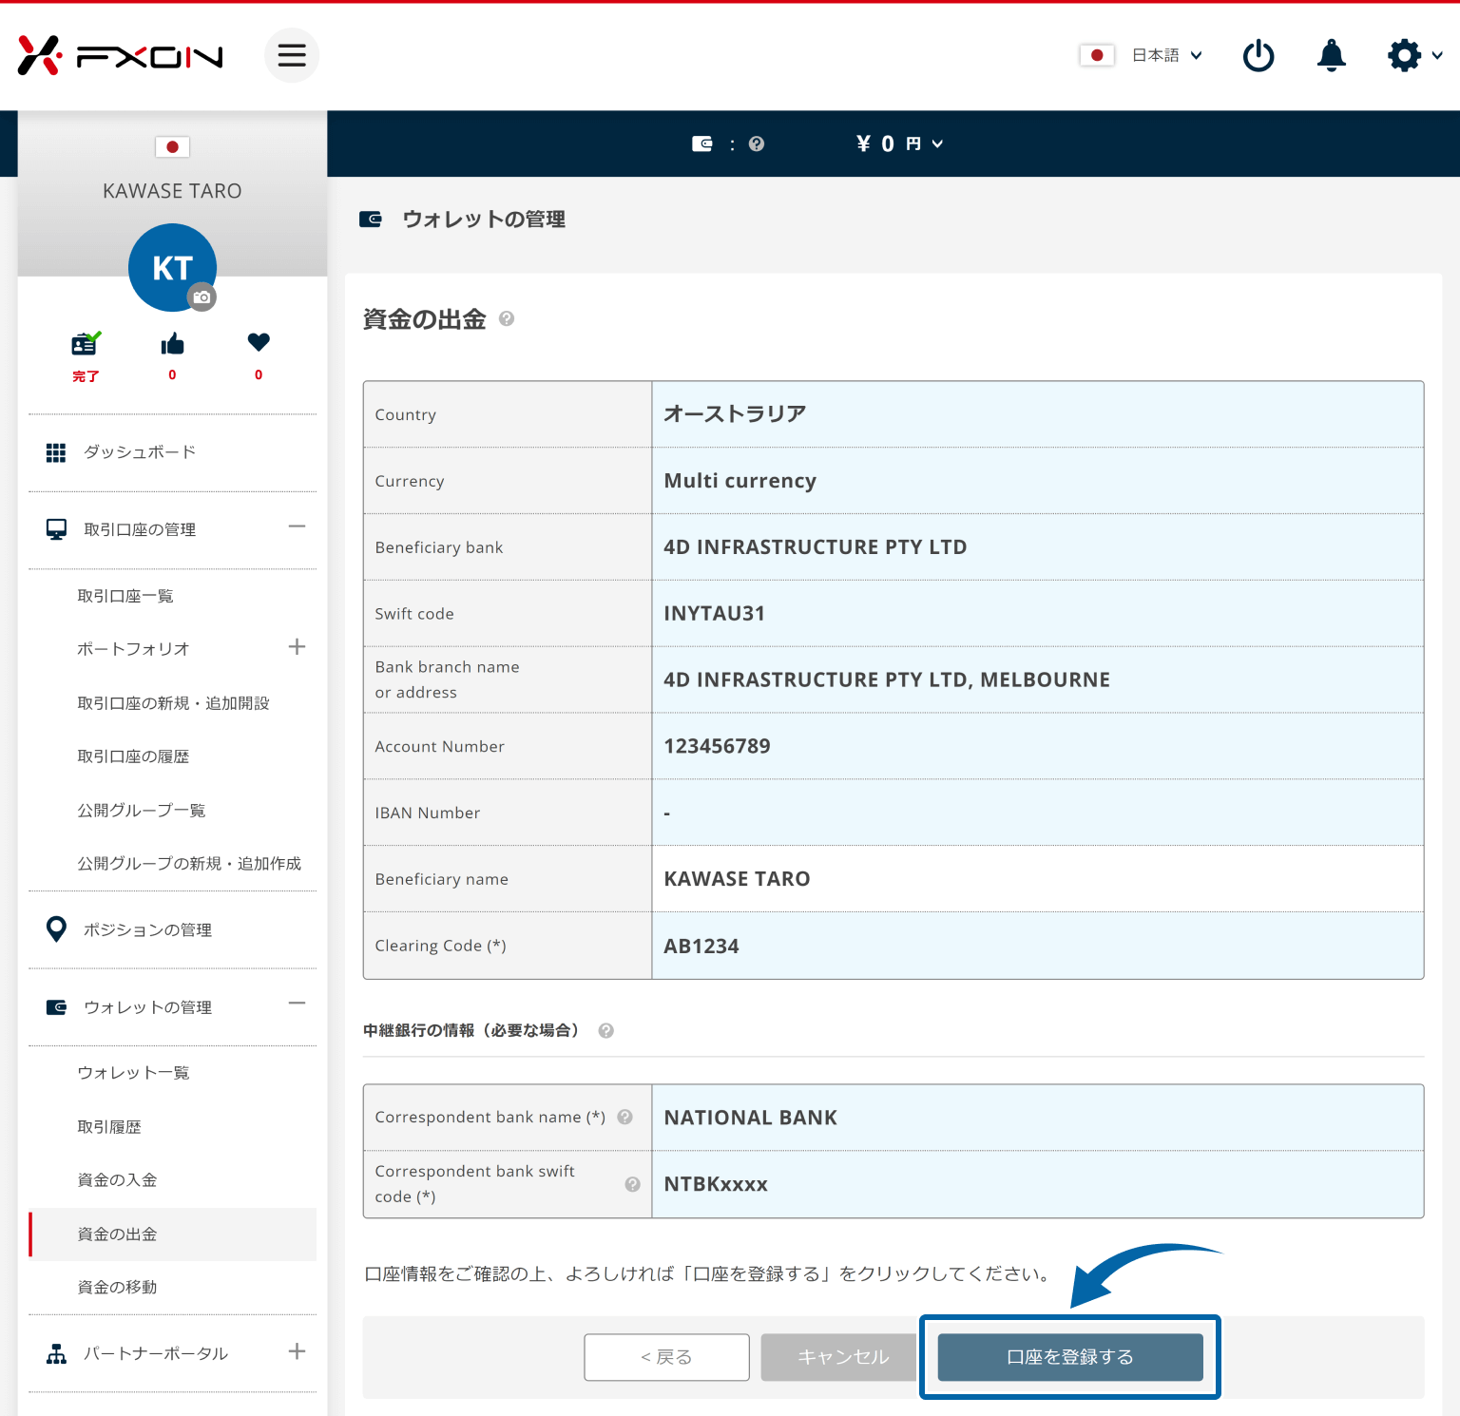The height and width of the screenshot is (1416, 1460).
Task: Open 取引口座の新規・追加開設
Action: click(x=174, y=703)
